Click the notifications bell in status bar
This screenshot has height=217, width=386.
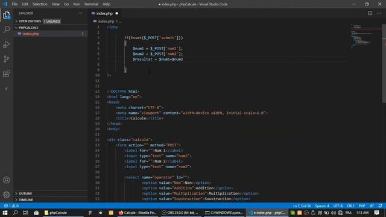(x=381, y=206)
